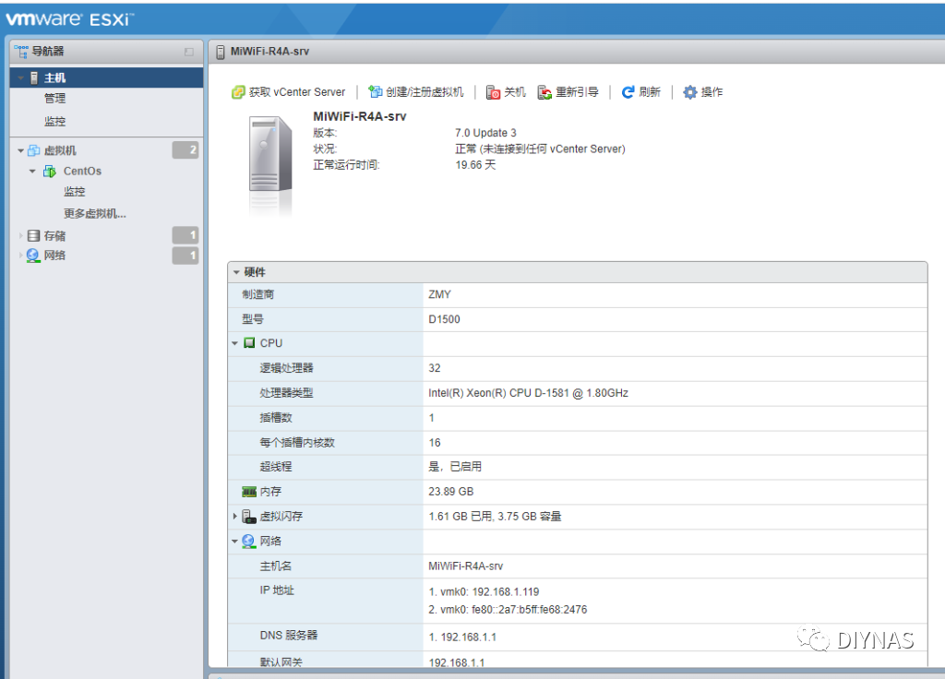945x679 pixels.
Task: Click the MiWiFi-R4A-srv host name heading
Action: (x=360, y=116)
